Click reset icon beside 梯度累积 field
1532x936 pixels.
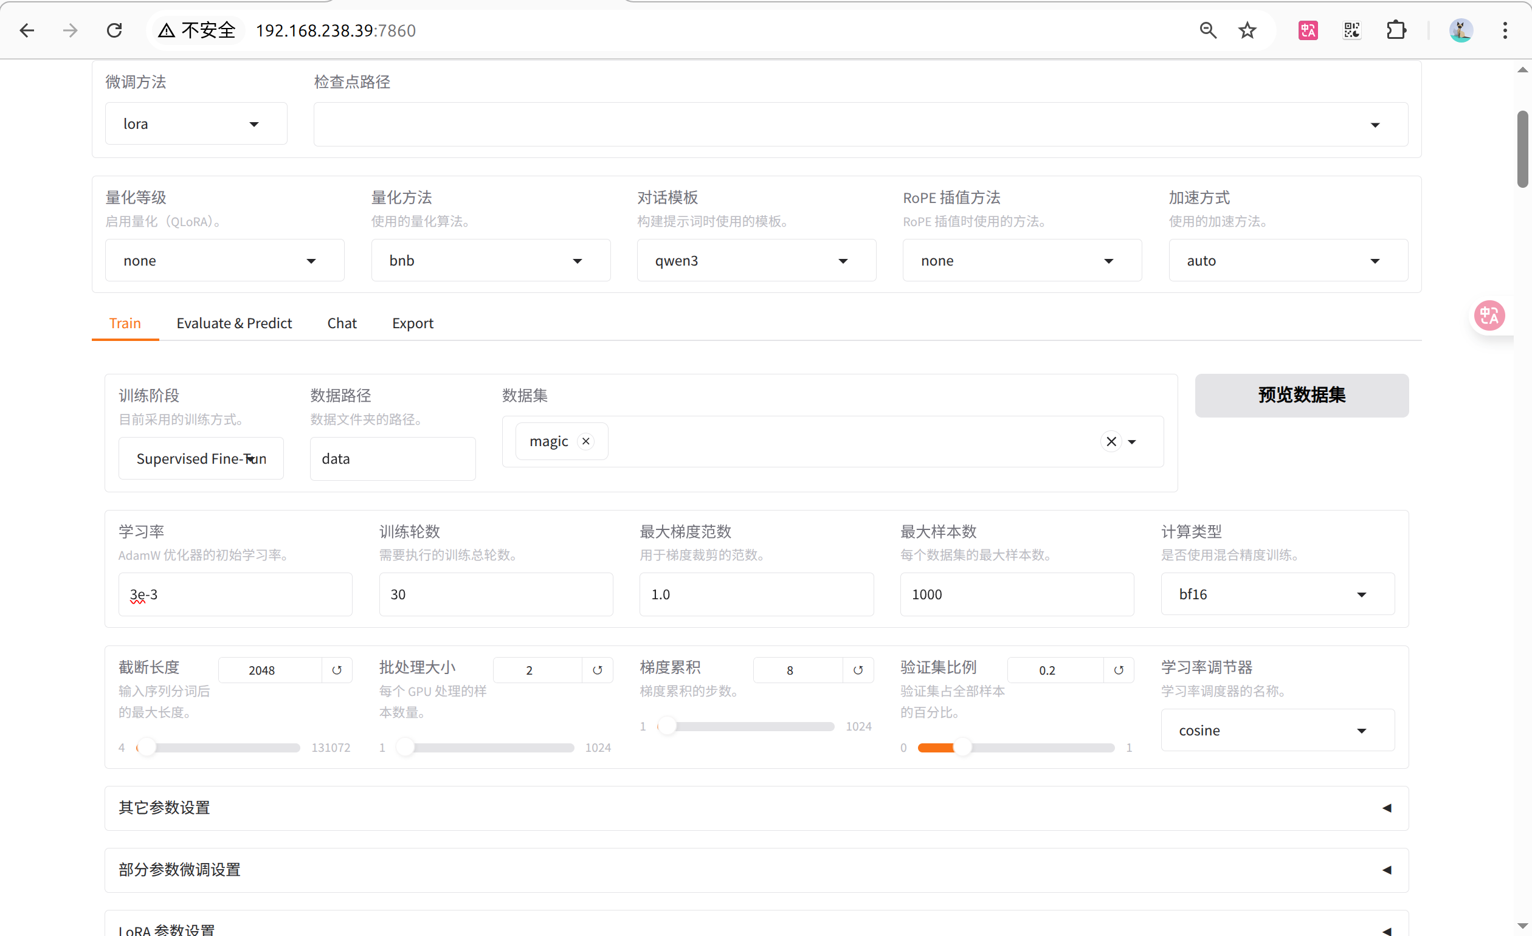click(x=858, y=670)
